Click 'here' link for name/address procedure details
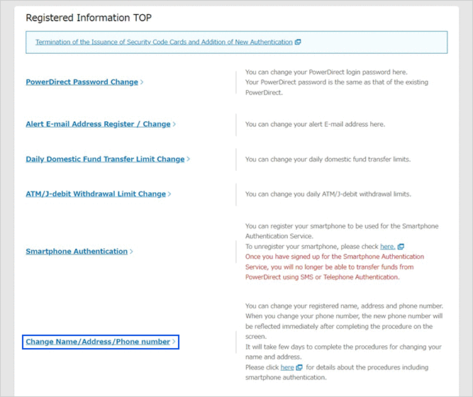The image size is (473, 397). [x=286, y=368]
